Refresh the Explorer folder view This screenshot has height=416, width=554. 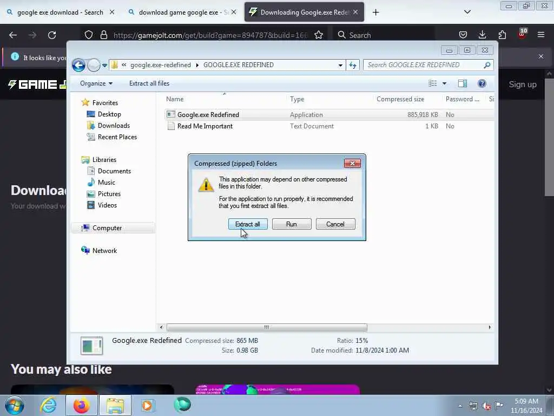tap(353, 65)
